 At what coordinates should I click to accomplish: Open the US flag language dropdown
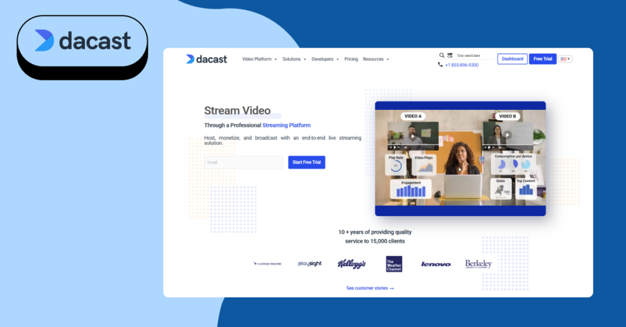pos(565,59)
